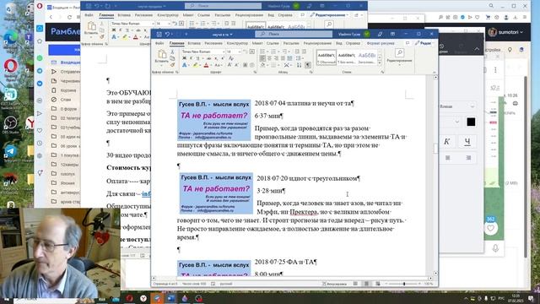Apply red font color in front Word

click(206, 65)
